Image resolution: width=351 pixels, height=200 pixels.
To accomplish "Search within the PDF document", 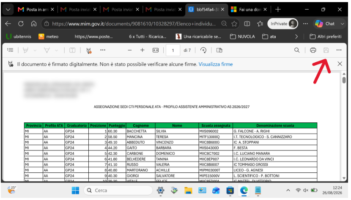I will pos(297,50).
